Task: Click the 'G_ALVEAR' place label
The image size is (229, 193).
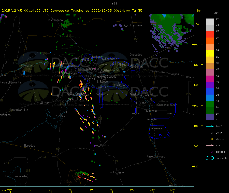Action: (152, 111)
